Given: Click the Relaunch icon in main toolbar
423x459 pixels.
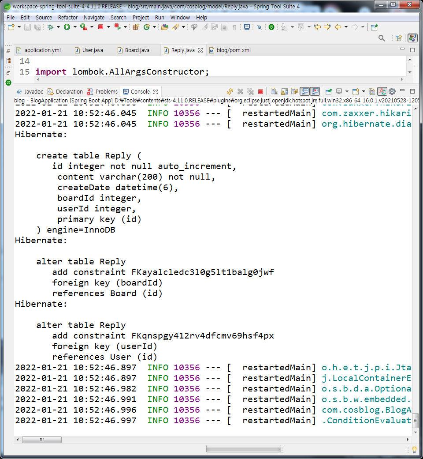Looking at the screenshot, I should click(118, 27).
